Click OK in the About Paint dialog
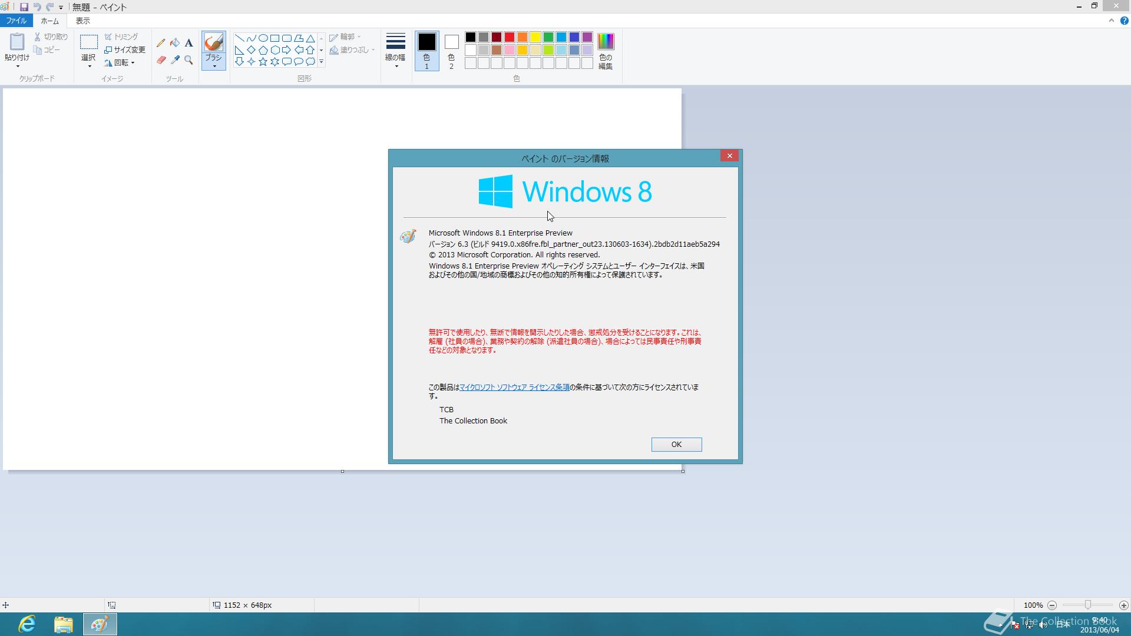The image size is (1131, 636). point(676,445)
